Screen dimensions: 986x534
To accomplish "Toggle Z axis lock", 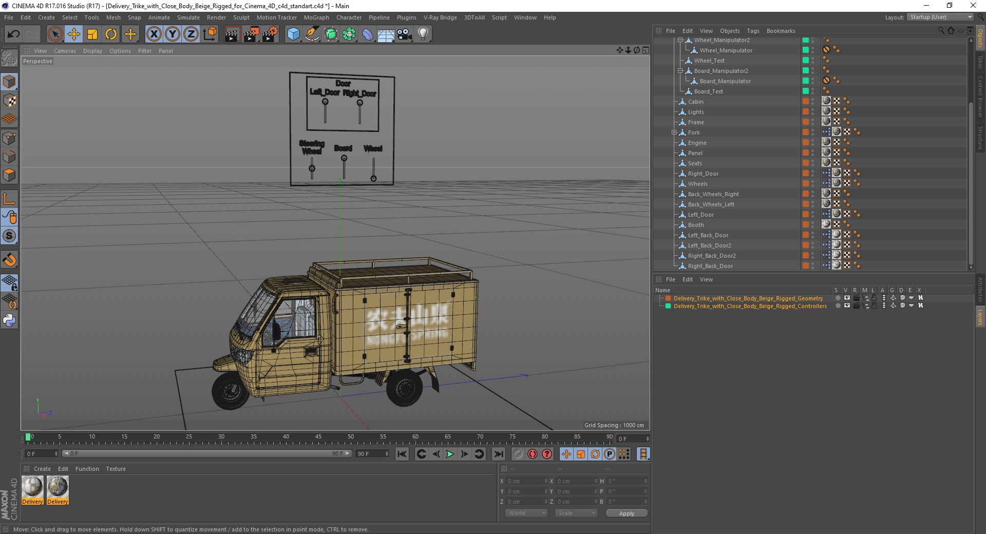I will tap(191, 34).
